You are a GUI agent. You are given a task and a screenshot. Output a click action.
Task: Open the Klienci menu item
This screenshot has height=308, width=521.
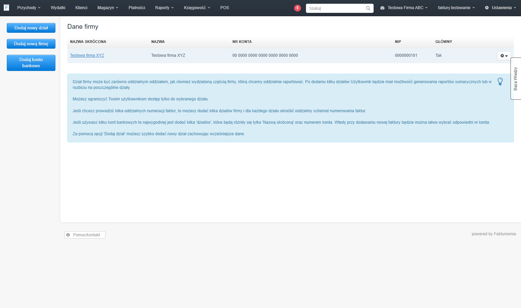click(81, 8)
